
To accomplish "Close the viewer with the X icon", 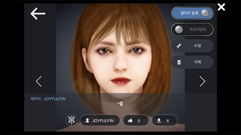I will point(221,7).
